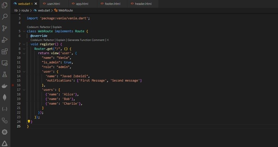Collapse the 'user' map at line 13
Viewport: 278px width, 147px height.
click(24, 72)
